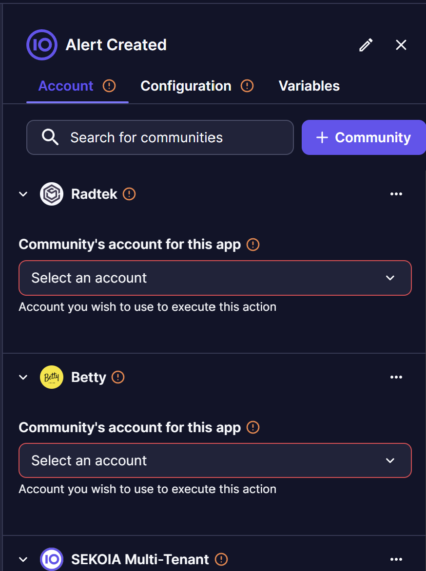The width and height of the screenshot is (426, 571).
Task: Collapse the Betty community section
Action: (23, 377)
